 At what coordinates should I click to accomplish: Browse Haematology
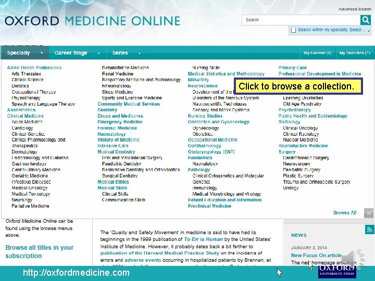111,134
